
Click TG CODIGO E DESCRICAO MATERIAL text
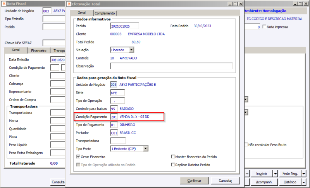click(274, 19)
